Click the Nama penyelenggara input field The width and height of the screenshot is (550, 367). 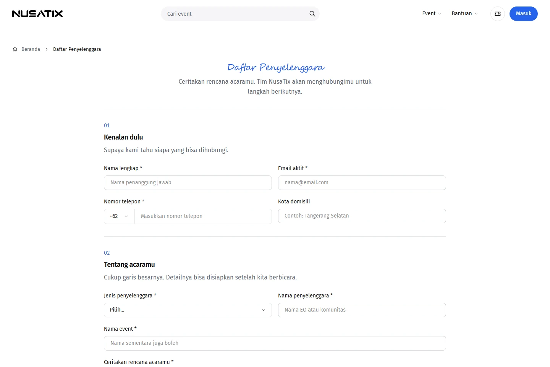[362, 310]
